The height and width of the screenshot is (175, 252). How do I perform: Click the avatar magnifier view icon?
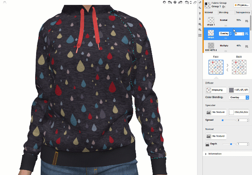point(186,3)
